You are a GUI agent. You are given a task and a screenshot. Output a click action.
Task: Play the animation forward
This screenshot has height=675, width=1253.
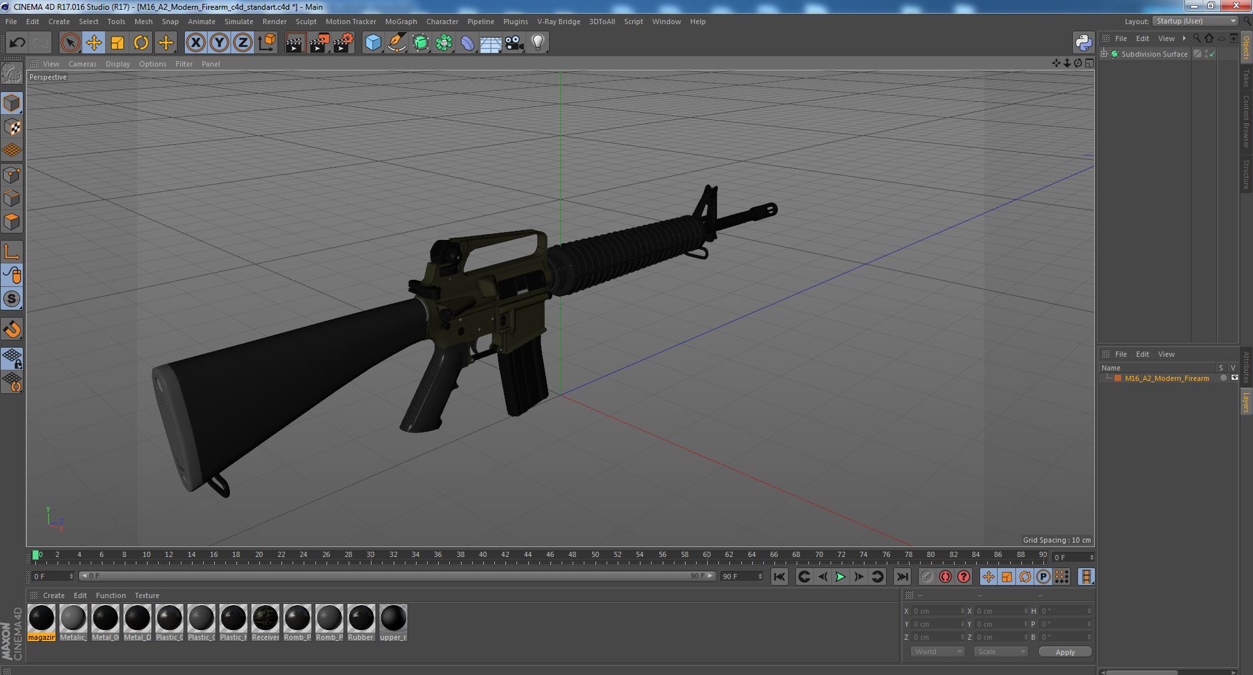[840, 577]
